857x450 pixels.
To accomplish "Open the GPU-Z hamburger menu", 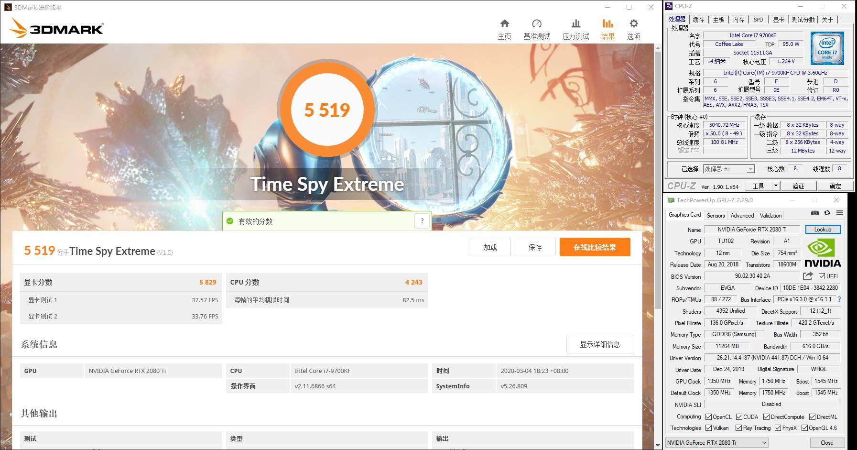I will 839,213.
